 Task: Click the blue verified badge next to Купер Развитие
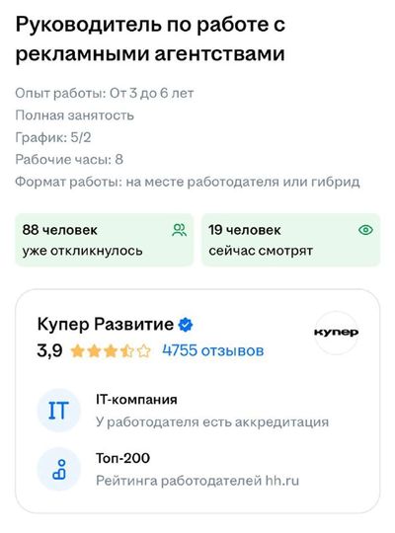pos(186,325)
